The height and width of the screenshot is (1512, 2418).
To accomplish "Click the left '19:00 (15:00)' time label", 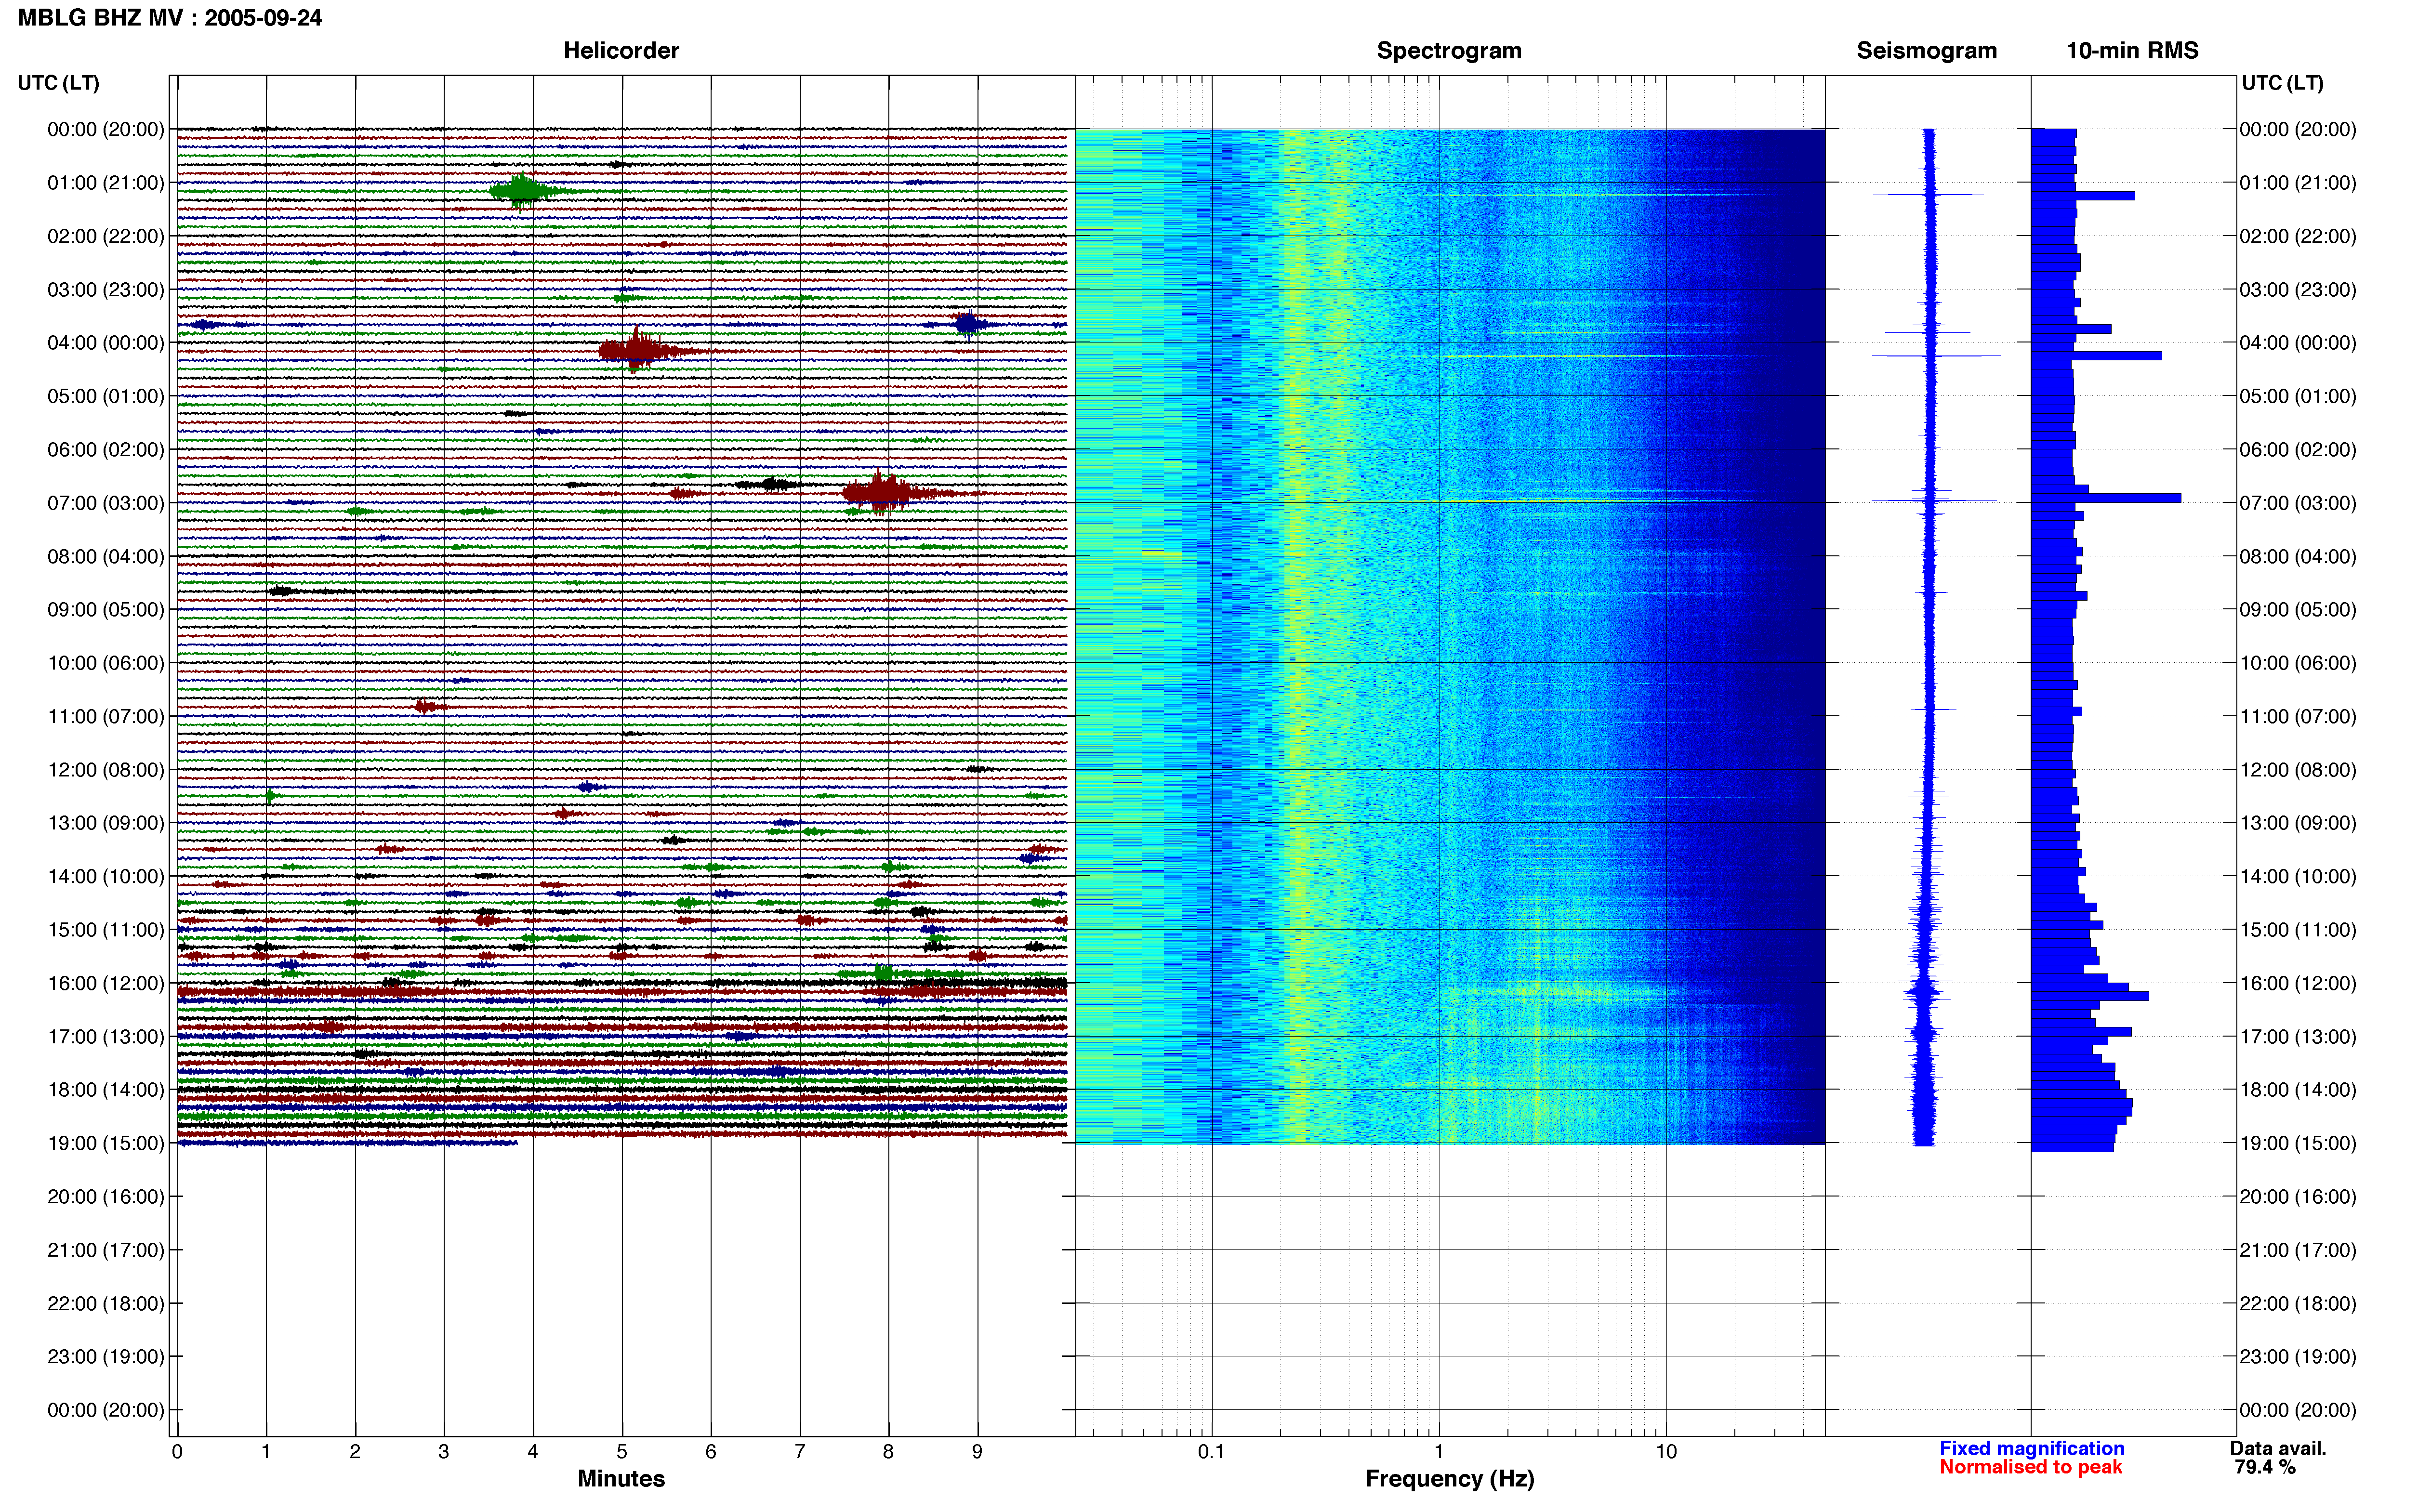I will pos(106,1143).
